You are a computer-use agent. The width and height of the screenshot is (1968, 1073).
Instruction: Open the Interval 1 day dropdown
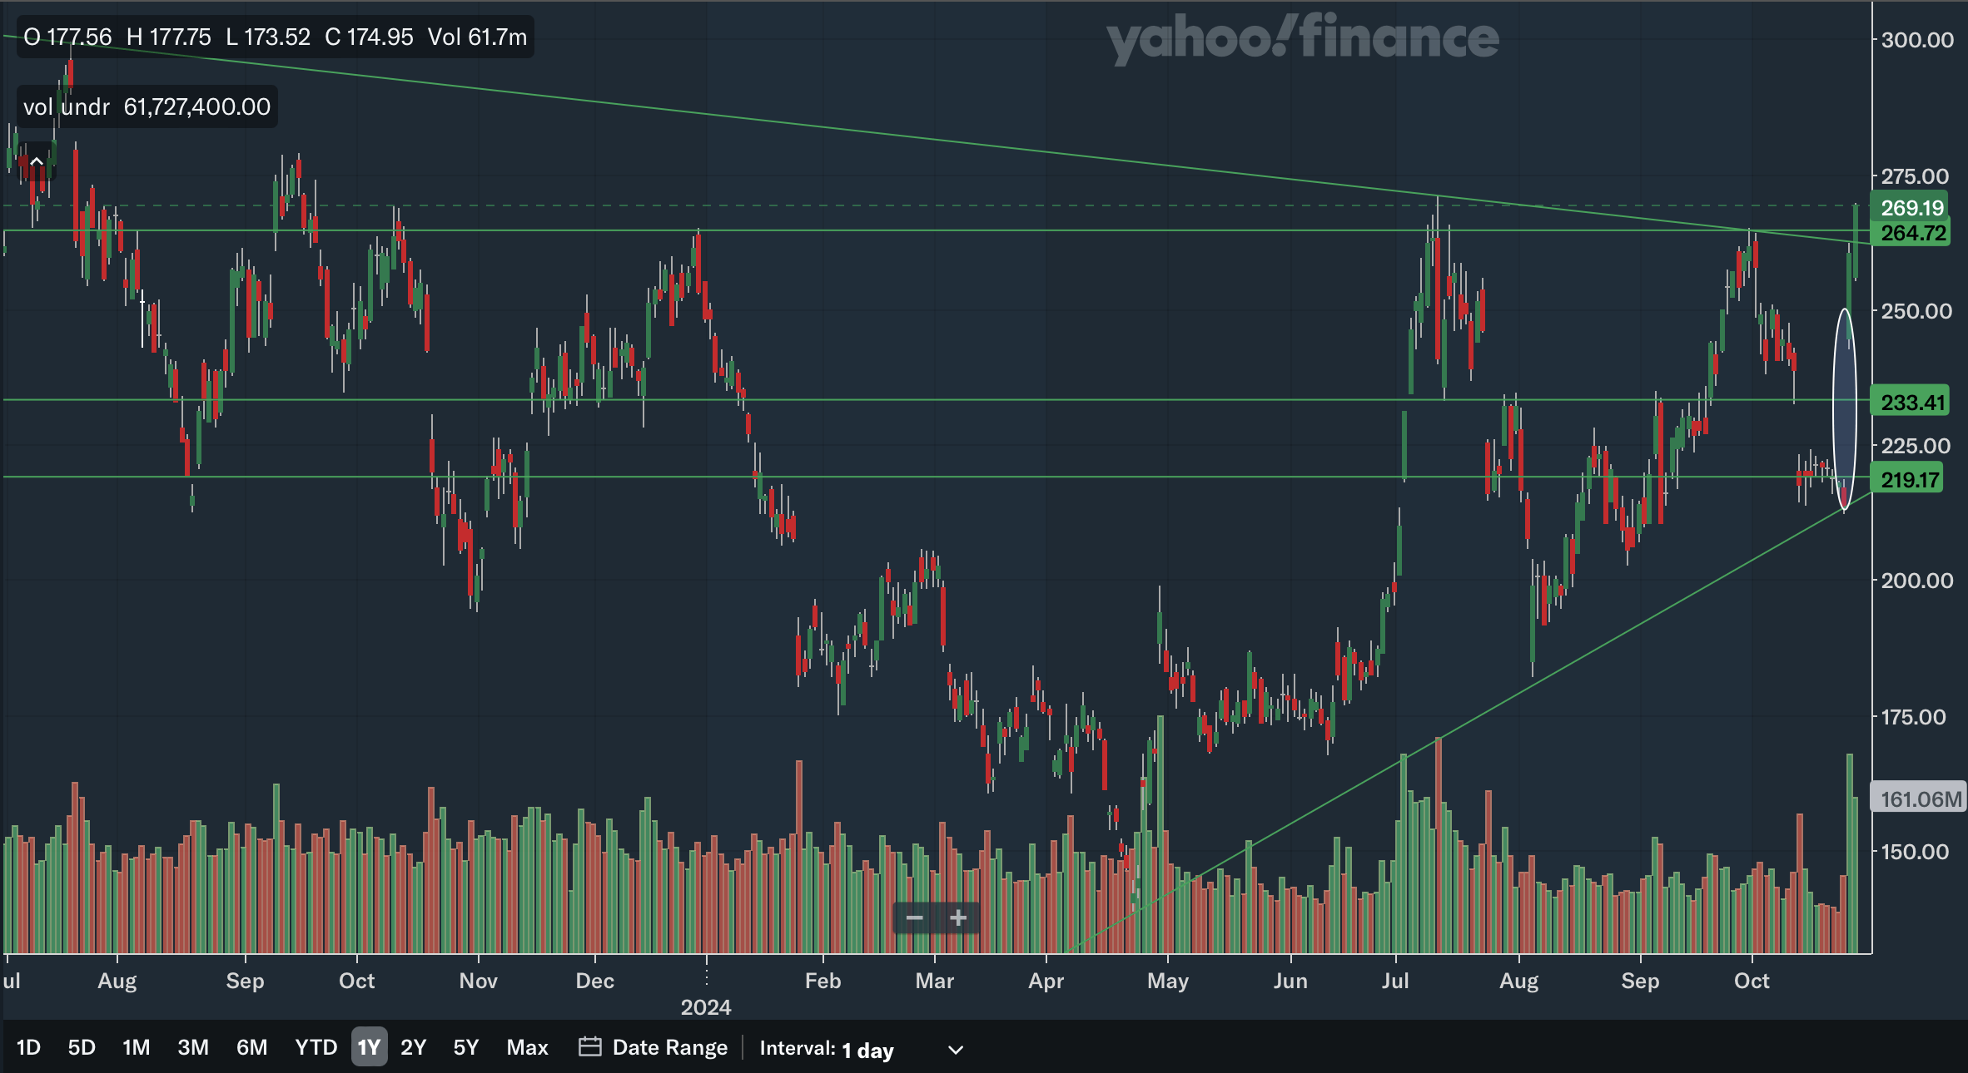click(x=866, y=1050)
